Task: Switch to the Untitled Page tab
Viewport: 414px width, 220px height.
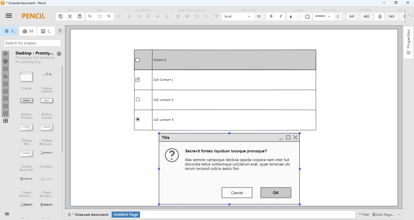Action: click(126, 214)
